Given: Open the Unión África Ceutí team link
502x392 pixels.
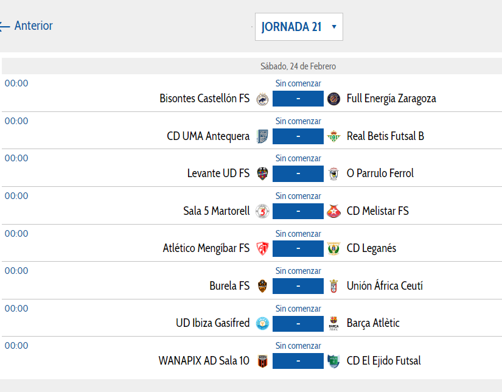Looking at the screenshot, I should pos(385,286).
